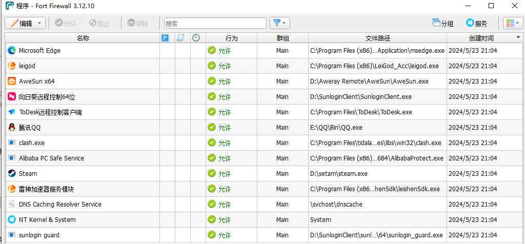Expand the filter funnel dropdown
This screenshot has width=525, height=244.
point(280,23)
